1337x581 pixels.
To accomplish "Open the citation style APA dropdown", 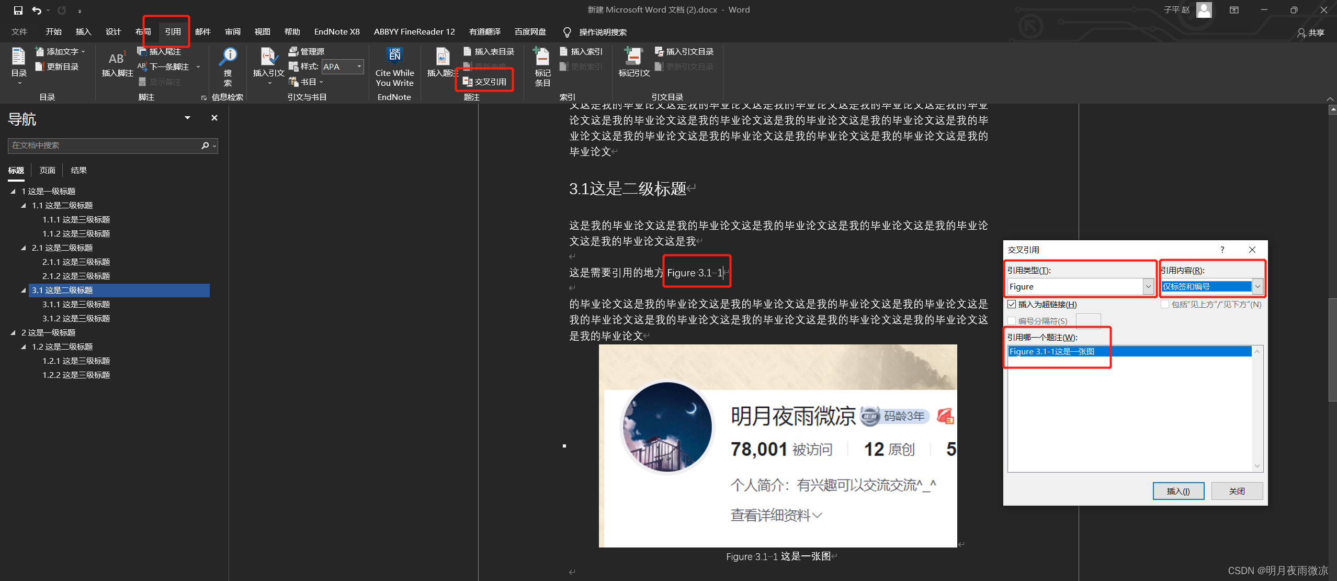I will point(359,66).
